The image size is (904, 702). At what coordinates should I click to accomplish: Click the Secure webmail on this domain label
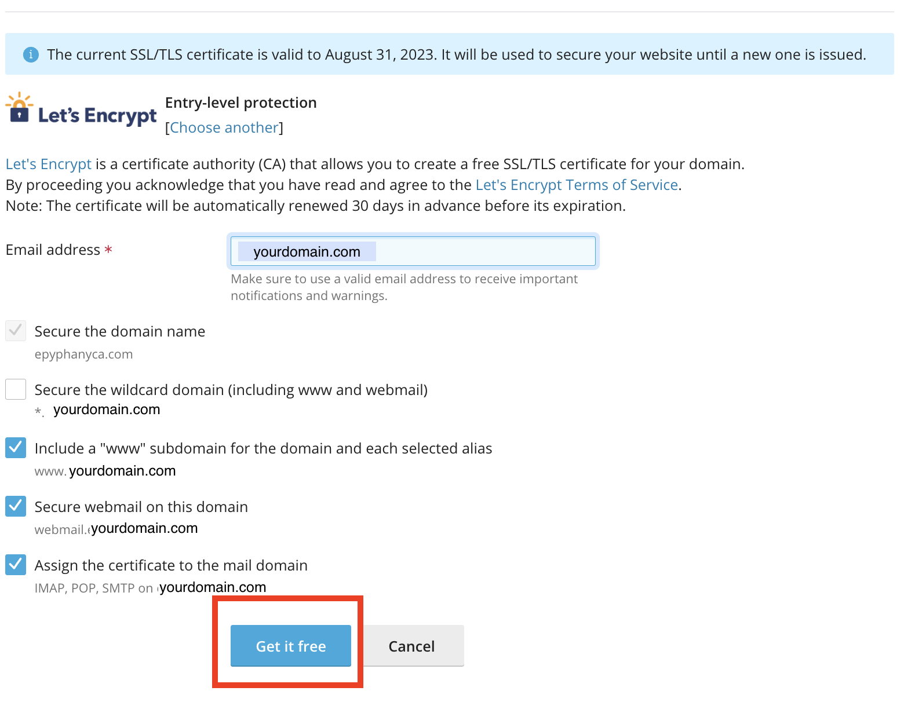(x=141, y=507)
